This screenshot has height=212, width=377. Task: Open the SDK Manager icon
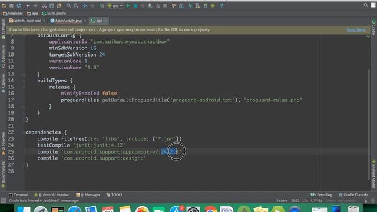point(205,5)
